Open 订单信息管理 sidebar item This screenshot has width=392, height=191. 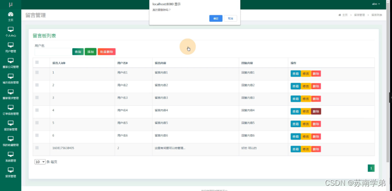[11, 110]
